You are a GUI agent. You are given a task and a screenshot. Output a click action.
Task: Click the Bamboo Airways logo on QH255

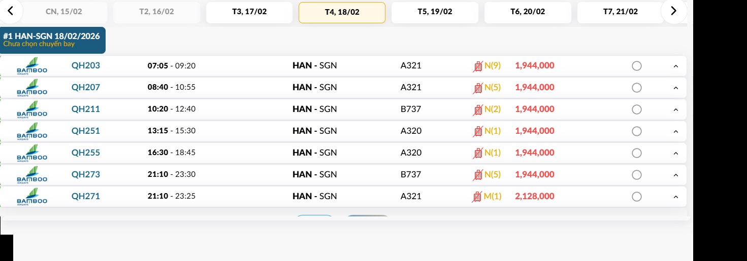tap(32, 153)
